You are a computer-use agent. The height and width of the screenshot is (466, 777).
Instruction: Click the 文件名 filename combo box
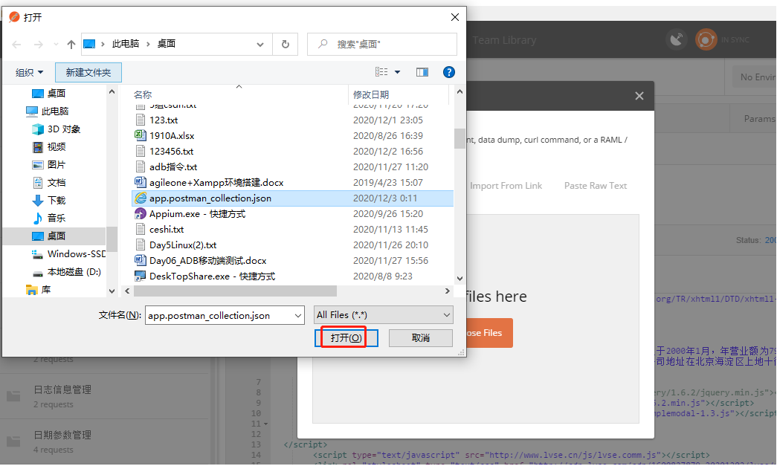point(225,315)
